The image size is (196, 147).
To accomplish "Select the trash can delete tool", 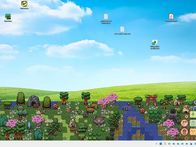I will click(184, 132).
